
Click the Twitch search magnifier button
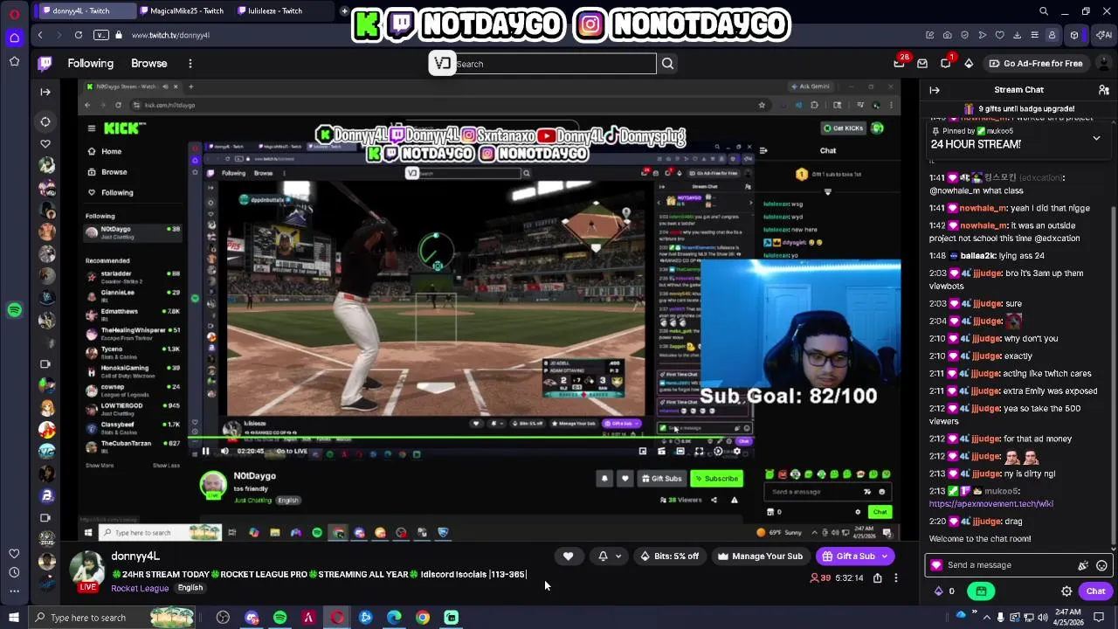(x=667, y=64)
